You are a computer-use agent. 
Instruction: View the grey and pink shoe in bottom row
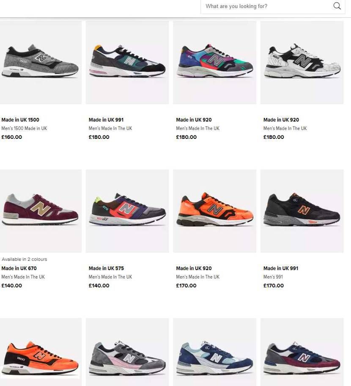127,352
